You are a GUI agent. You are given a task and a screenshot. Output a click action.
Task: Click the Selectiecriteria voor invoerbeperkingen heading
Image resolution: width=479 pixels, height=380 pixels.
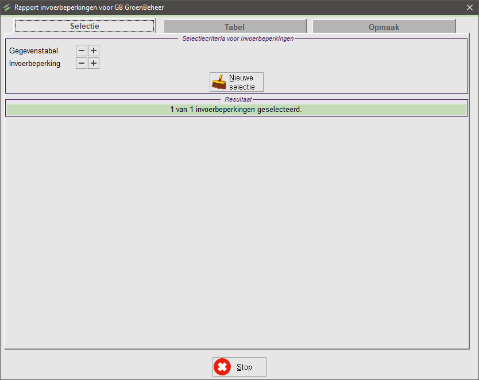coord(238,39)
